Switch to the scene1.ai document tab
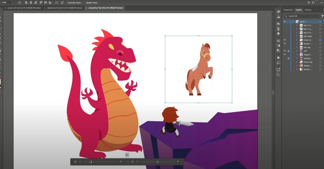 [x=24, y=8]
